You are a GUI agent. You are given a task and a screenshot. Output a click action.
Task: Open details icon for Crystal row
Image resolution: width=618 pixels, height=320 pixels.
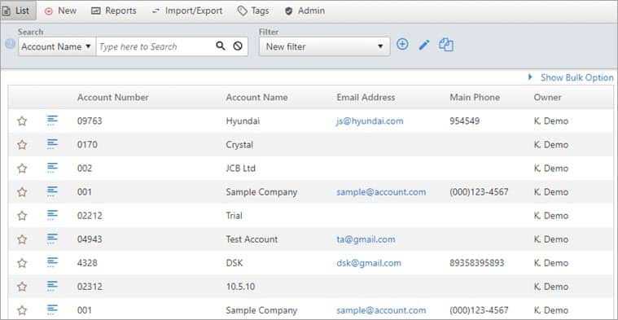52,144
